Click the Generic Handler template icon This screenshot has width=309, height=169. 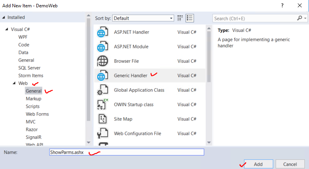[102, 75]
